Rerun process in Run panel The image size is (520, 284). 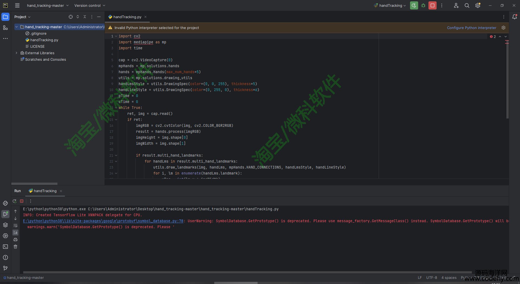click(15, 201)
